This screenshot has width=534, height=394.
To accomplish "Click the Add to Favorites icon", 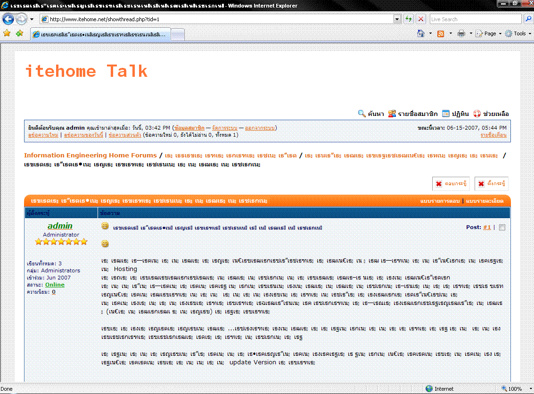I will 19,33.
